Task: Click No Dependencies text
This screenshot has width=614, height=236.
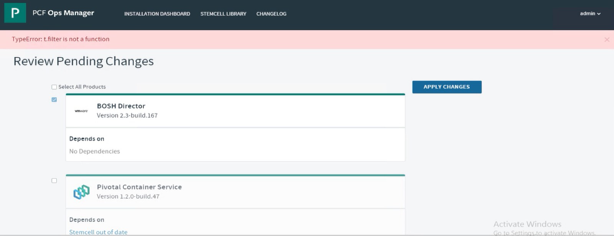Action: coord(94,151)
